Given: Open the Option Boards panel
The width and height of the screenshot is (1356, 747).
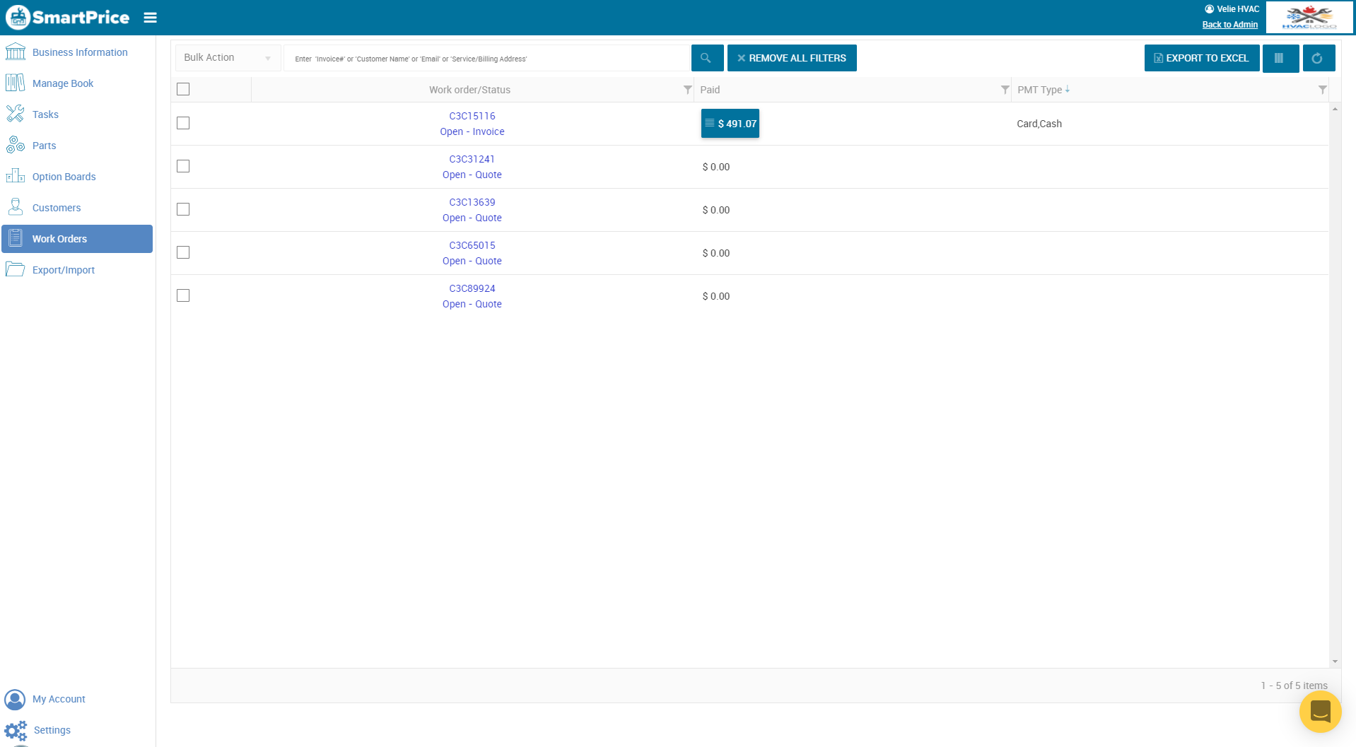Looking at the screenshot, I should click(64, 176).
